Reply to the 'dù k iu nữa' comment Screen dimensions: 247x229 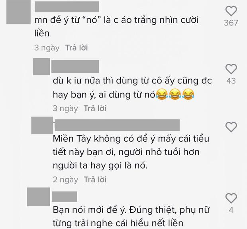95,108
